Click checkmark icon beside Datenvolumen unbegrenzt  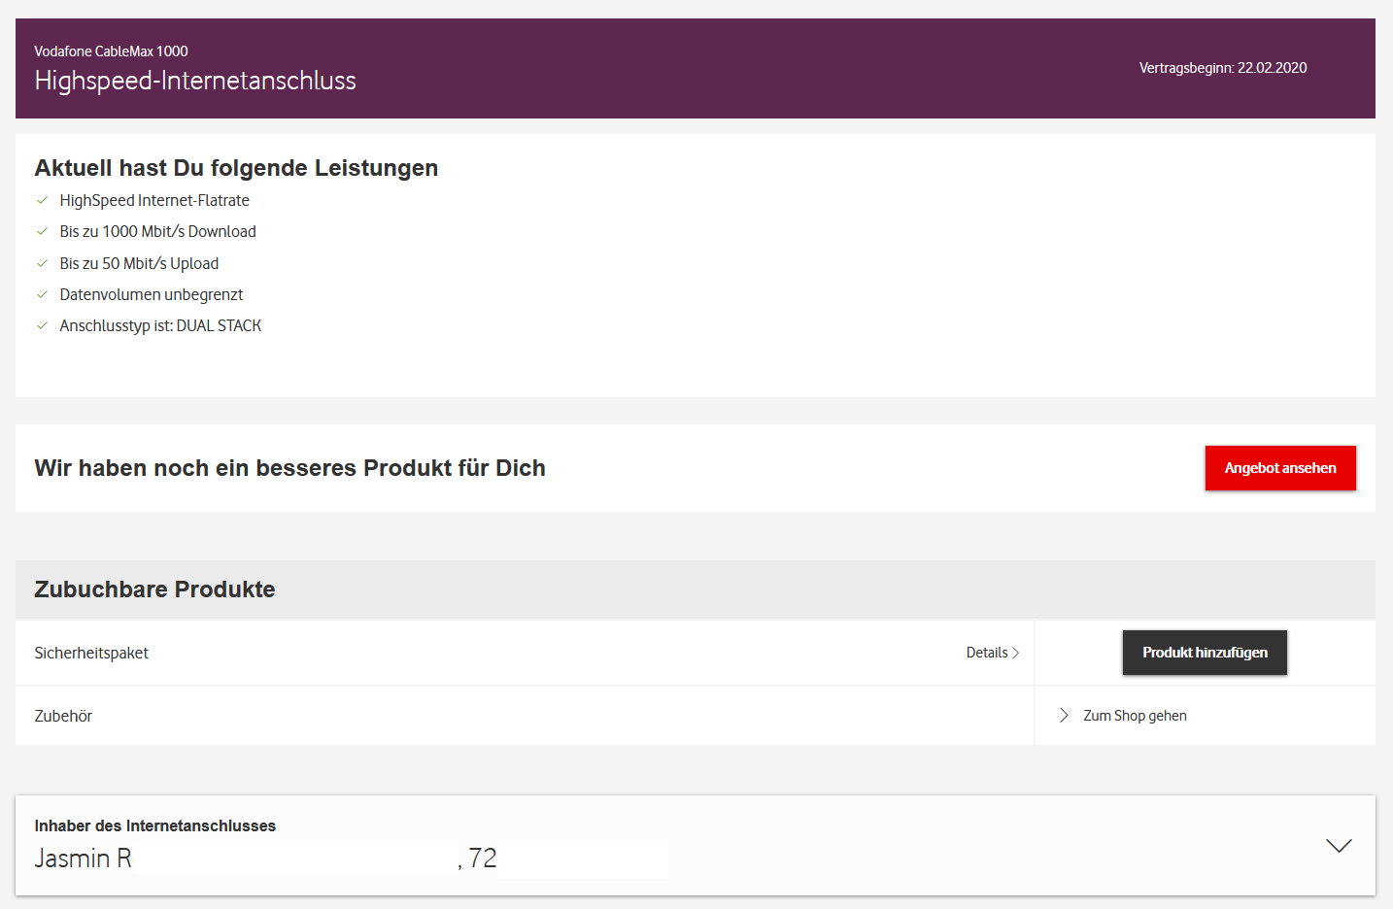pyautogui.click(x=42, y=294)
